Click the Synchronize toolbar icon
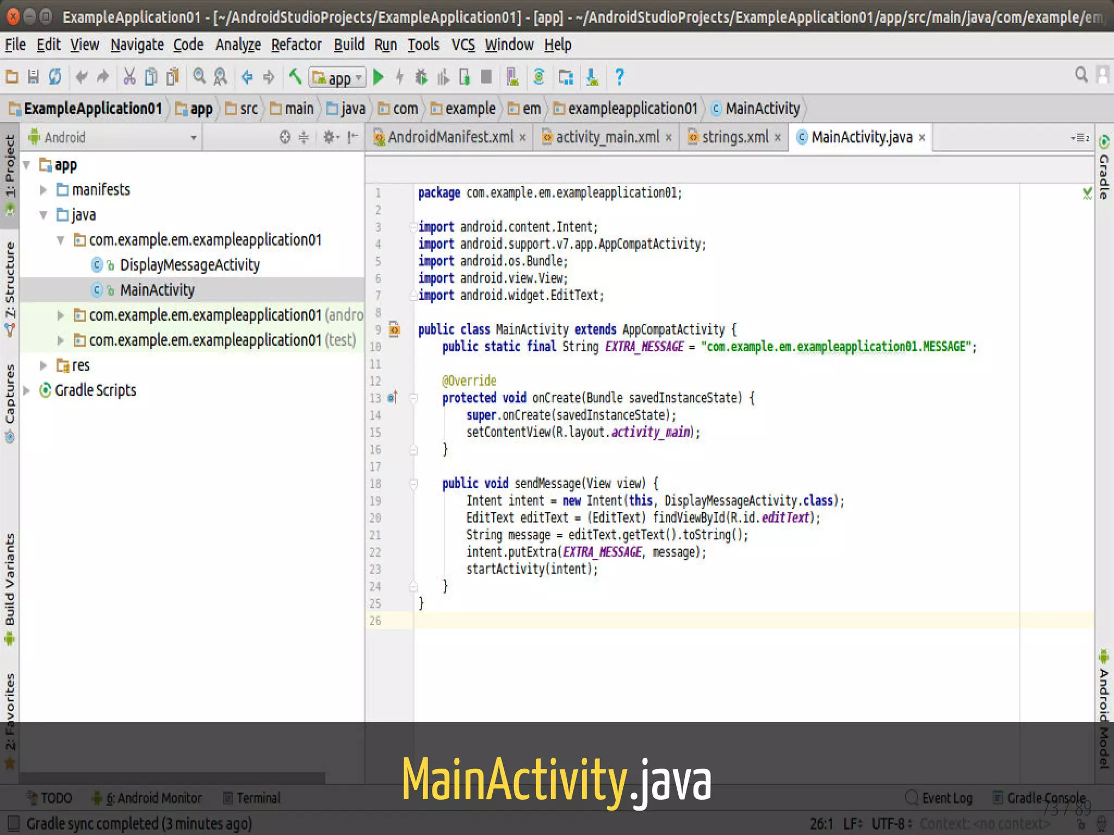Viewport: 1114px width, 835px height. (x=55, y=77)
